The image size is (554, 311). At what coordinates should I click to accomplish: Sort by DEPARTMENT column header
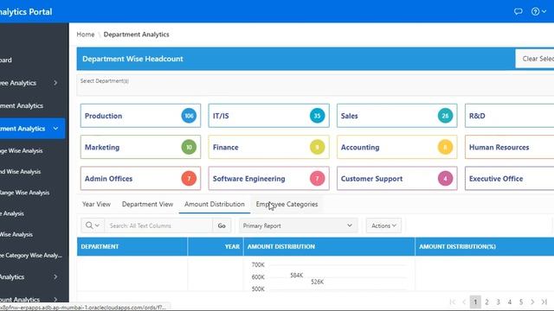[x=132, y=246]
